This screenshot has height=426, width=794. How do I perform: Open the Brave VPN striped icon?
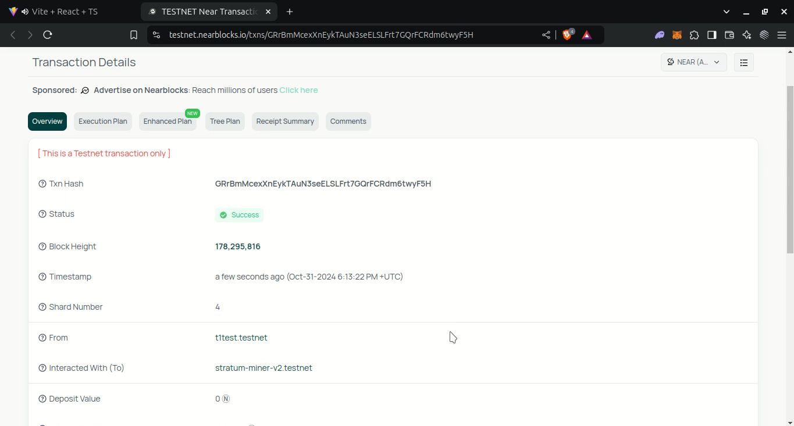click(764, 35)
